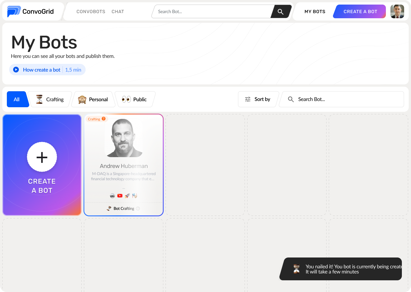Click the Andrew Huberman bot name
The width and height of the screenshot is (411, 292).
(124, 166)
